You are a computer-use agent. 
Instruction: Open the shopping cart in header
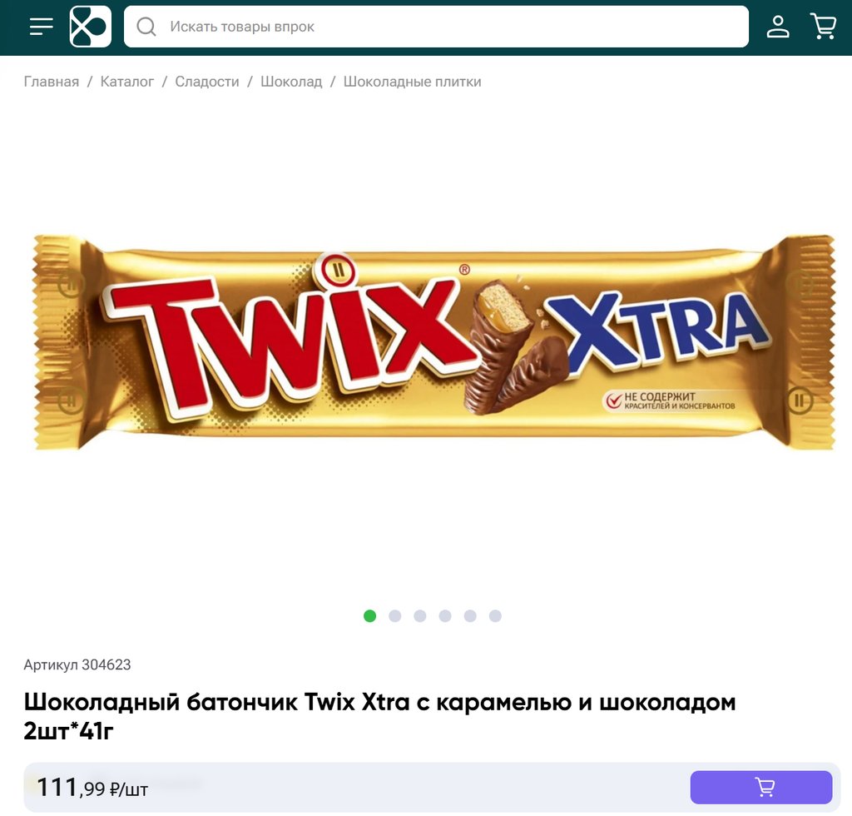[x=823, y=26]
